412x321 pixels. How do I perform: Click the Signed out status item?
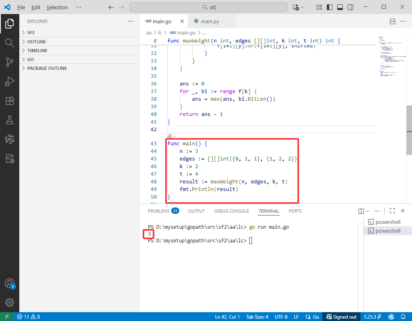tap(341, 317)
